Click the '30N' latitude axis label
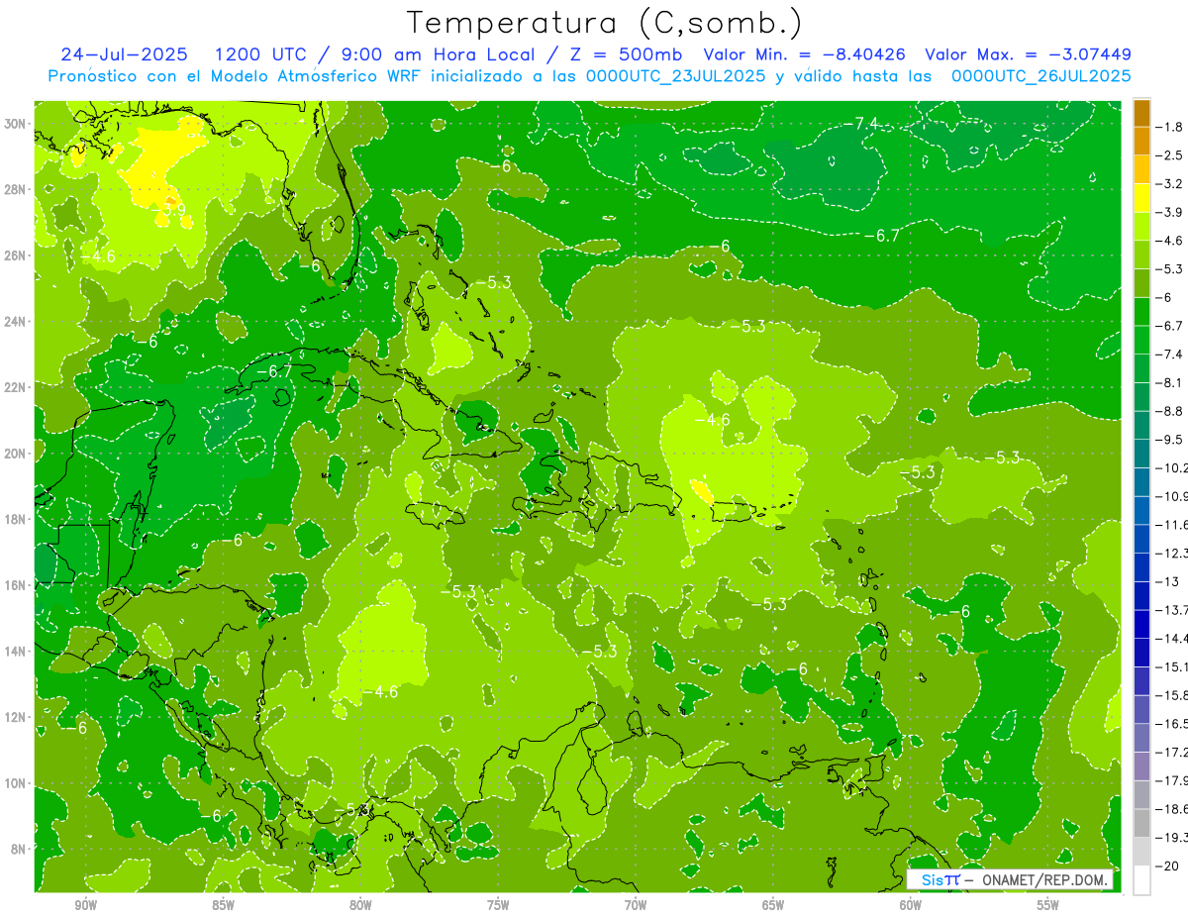 tap(17, 124)
